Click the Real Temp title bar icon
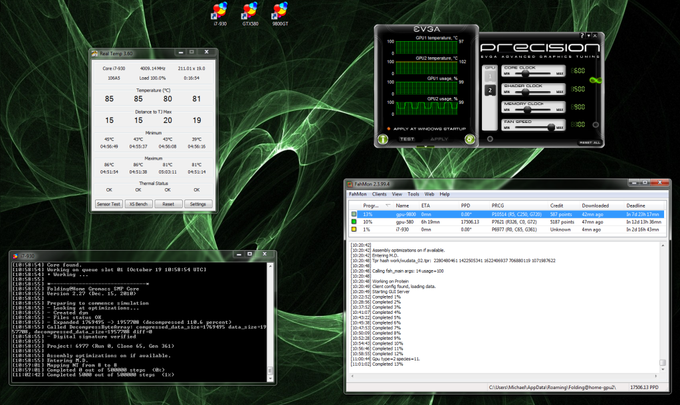 point(94,53)
